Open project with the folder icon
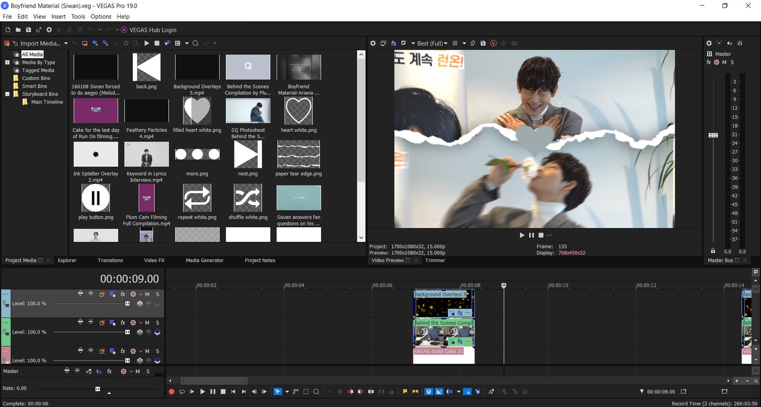The width and height of the screenshot is (761, 407). 18,30
